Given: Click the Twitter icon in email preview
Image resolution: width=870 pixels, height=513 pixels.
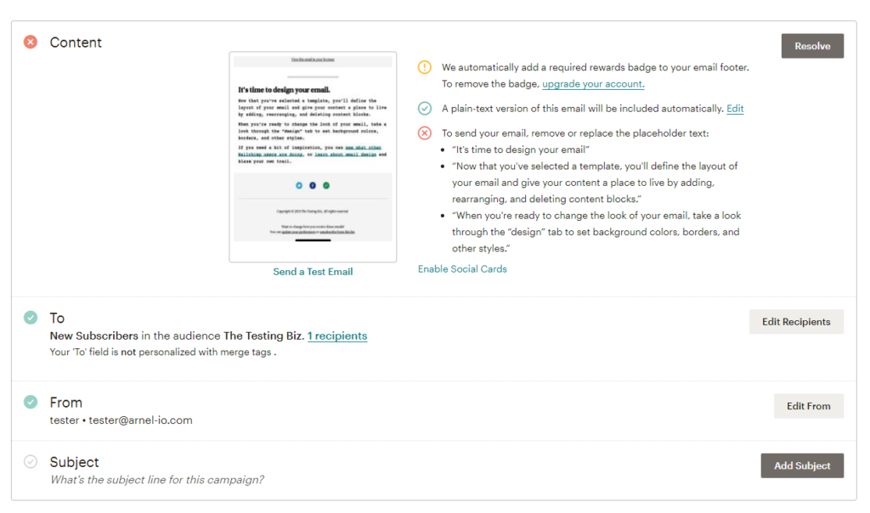Looking at the screenshot, I should [x=299, y=185].
